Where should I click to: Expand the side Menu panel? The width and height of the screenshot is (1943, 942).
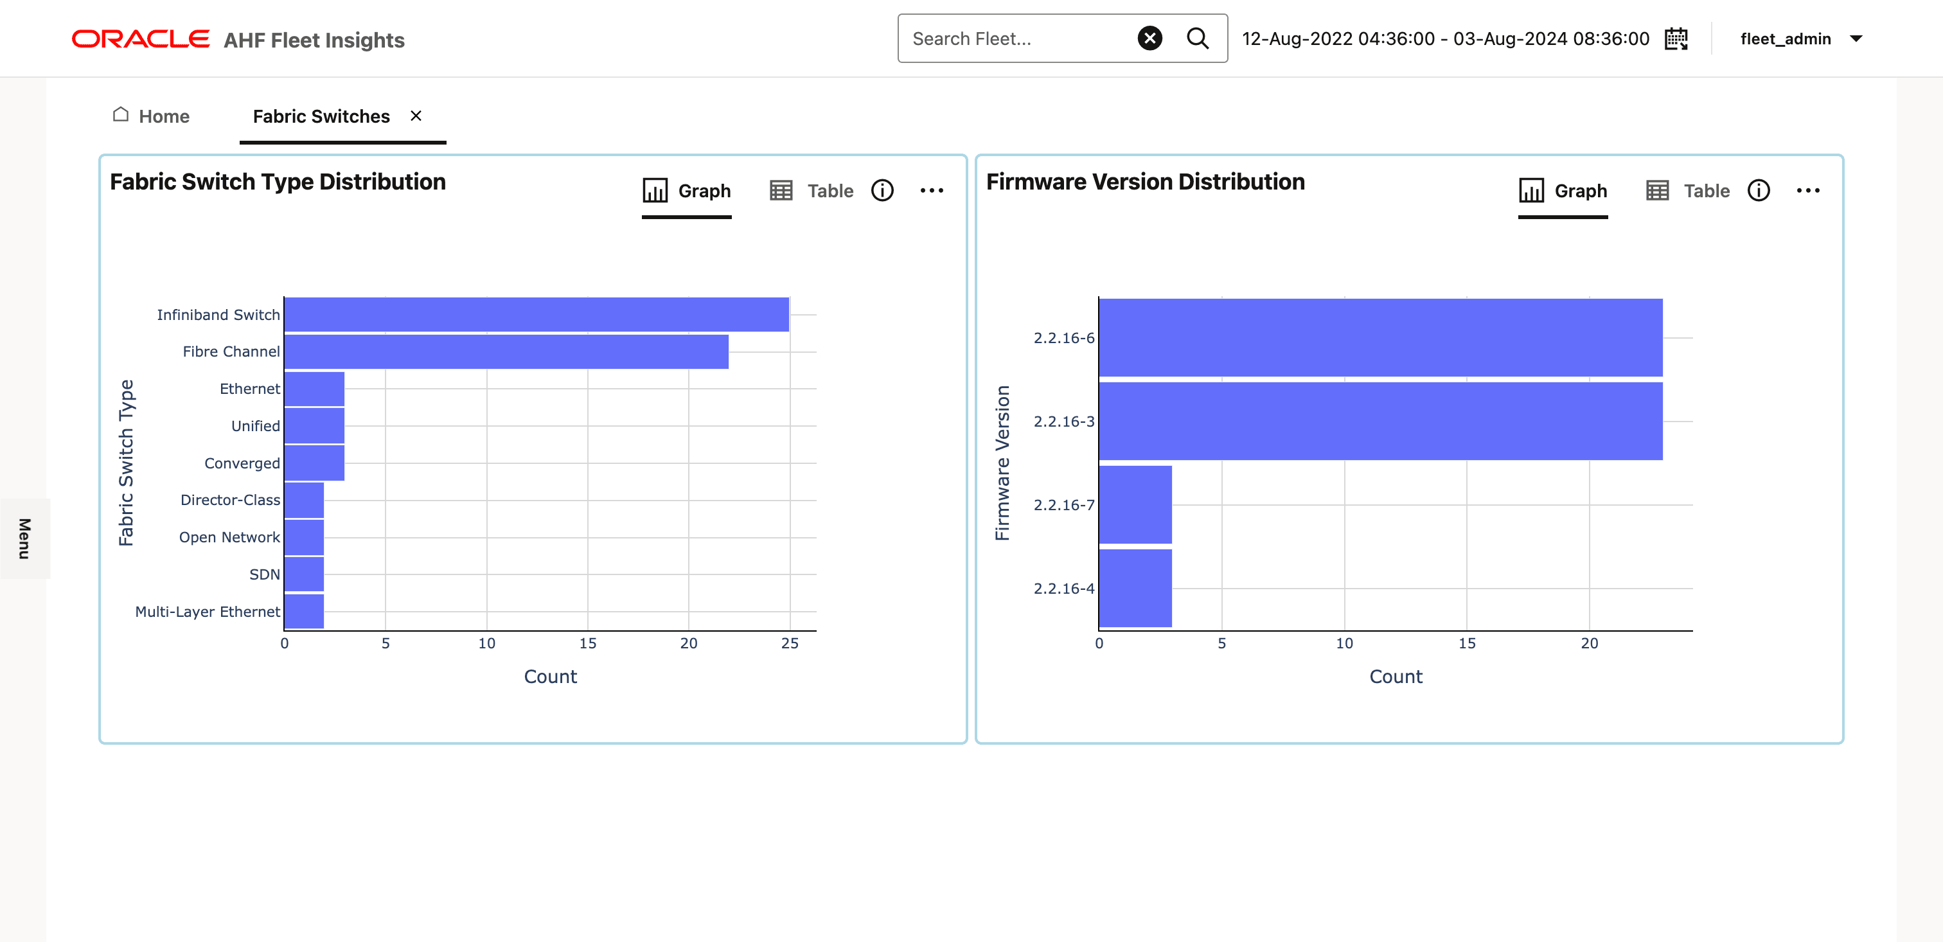pyautogui.click(x=25, y=538)
